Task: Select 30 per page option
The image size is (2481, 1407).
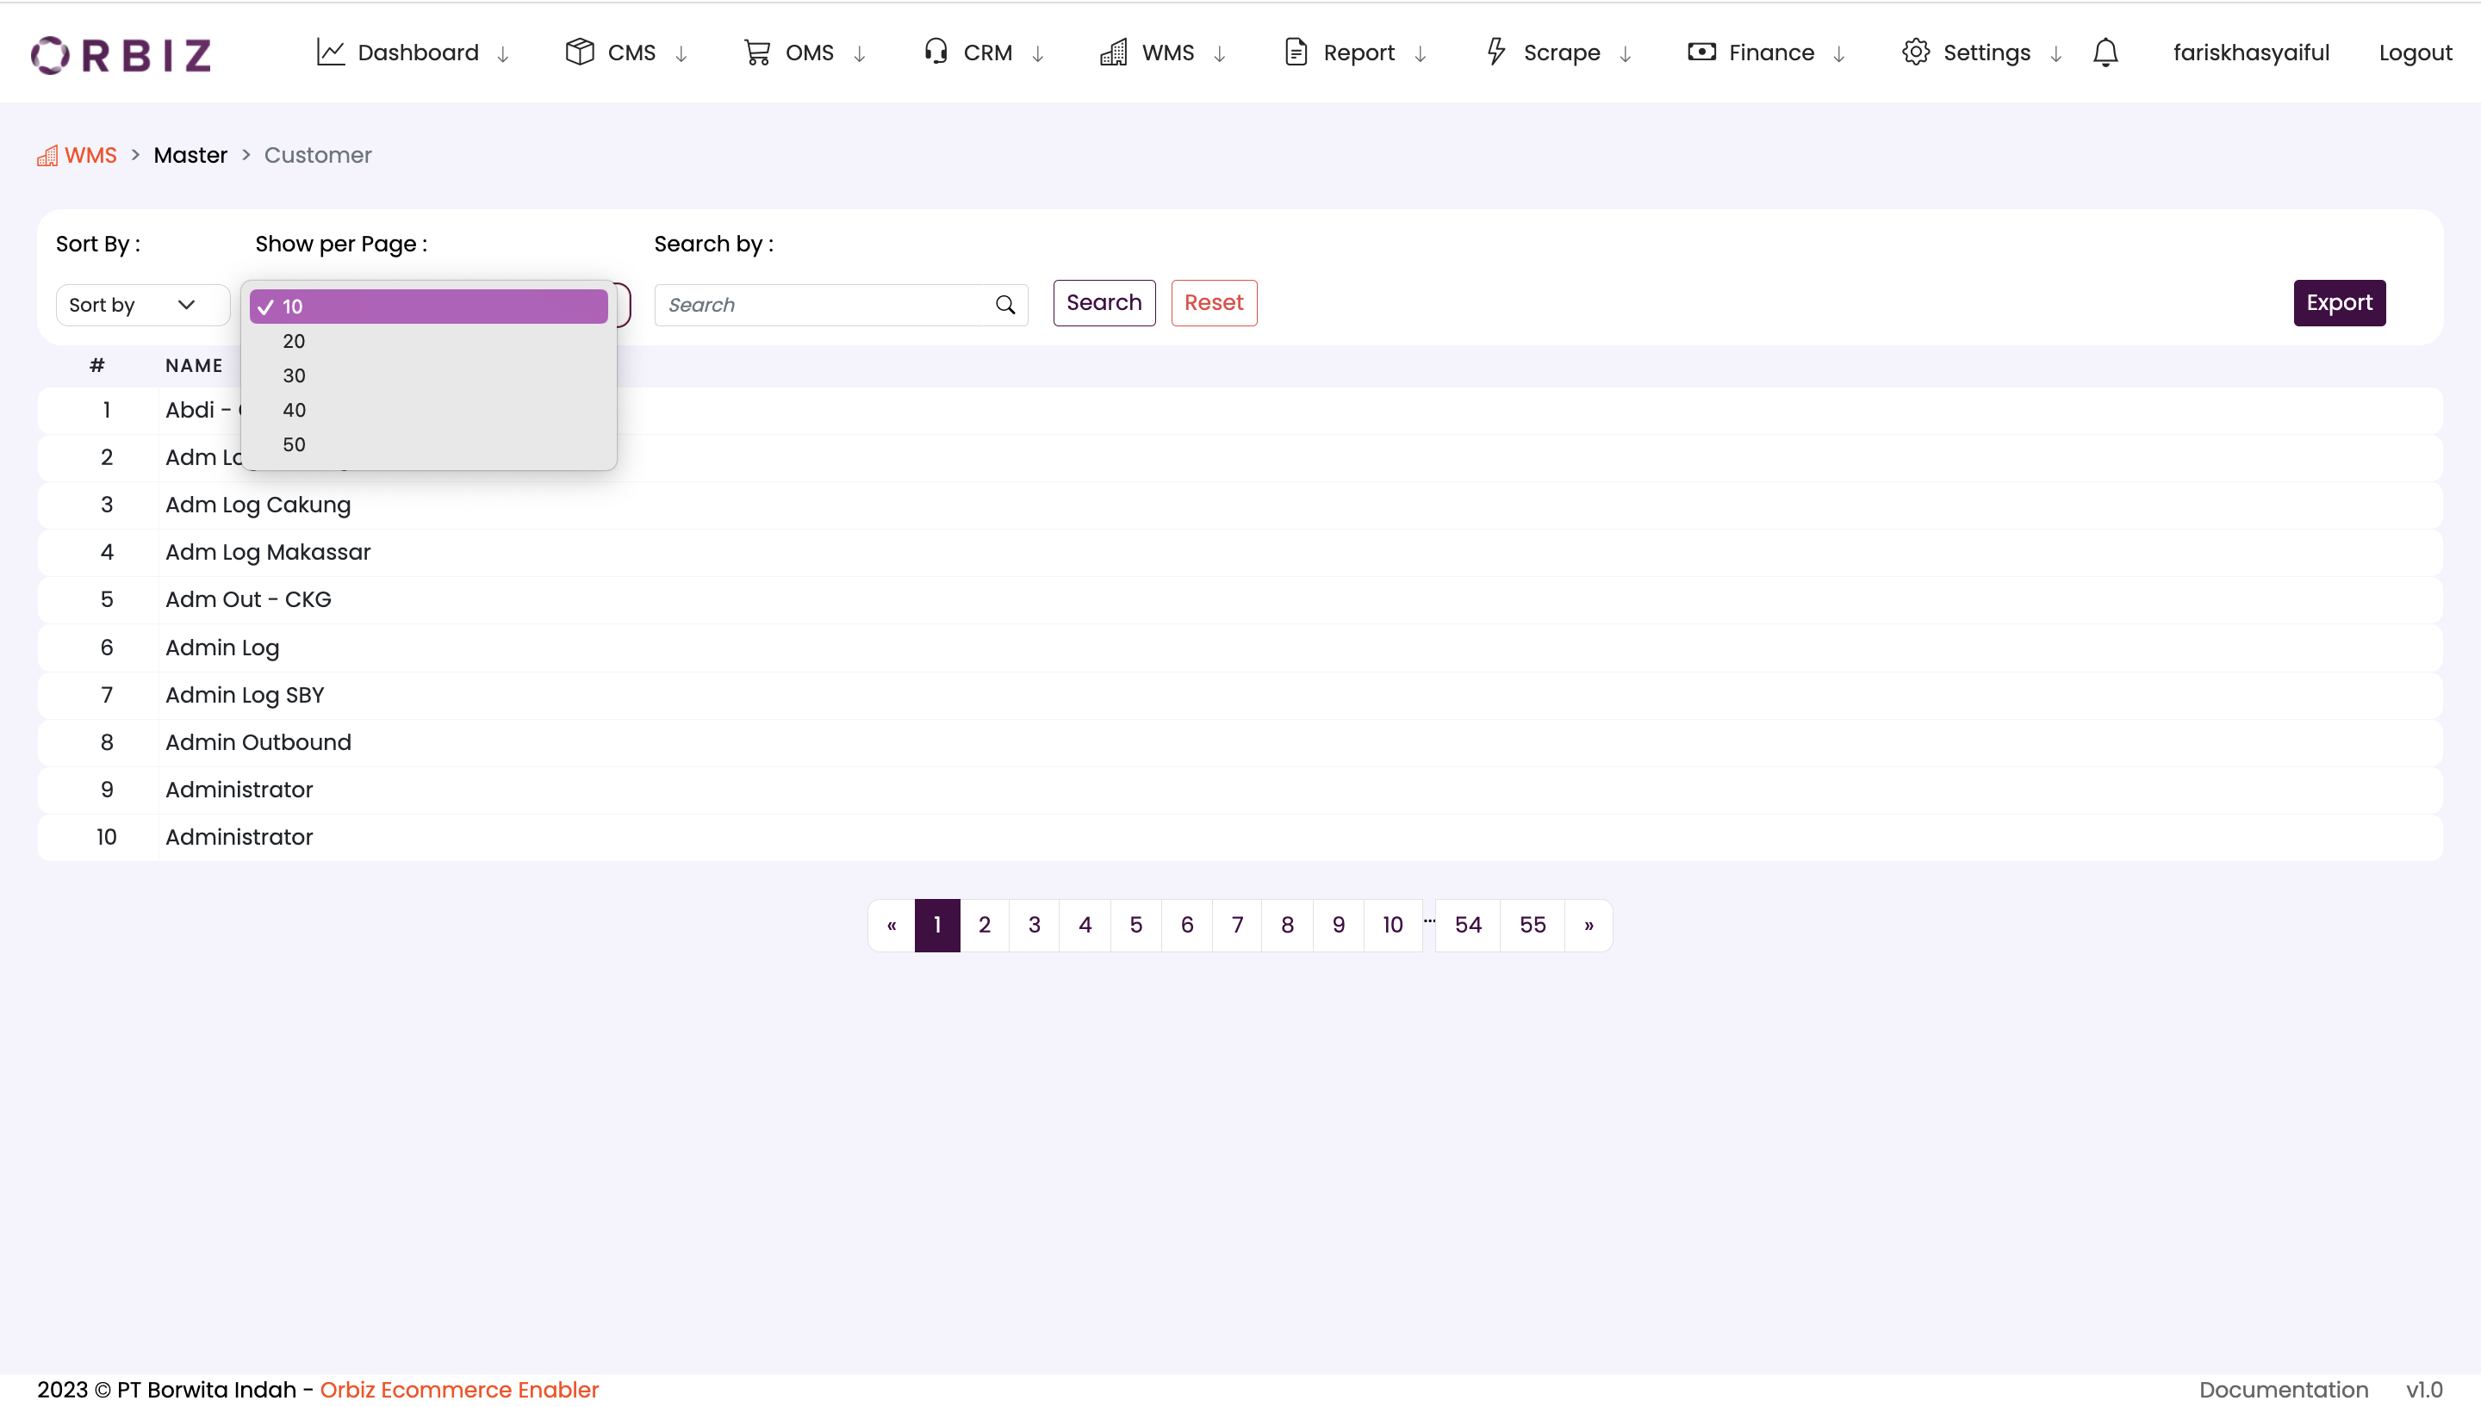Action: tap(428, 376)
